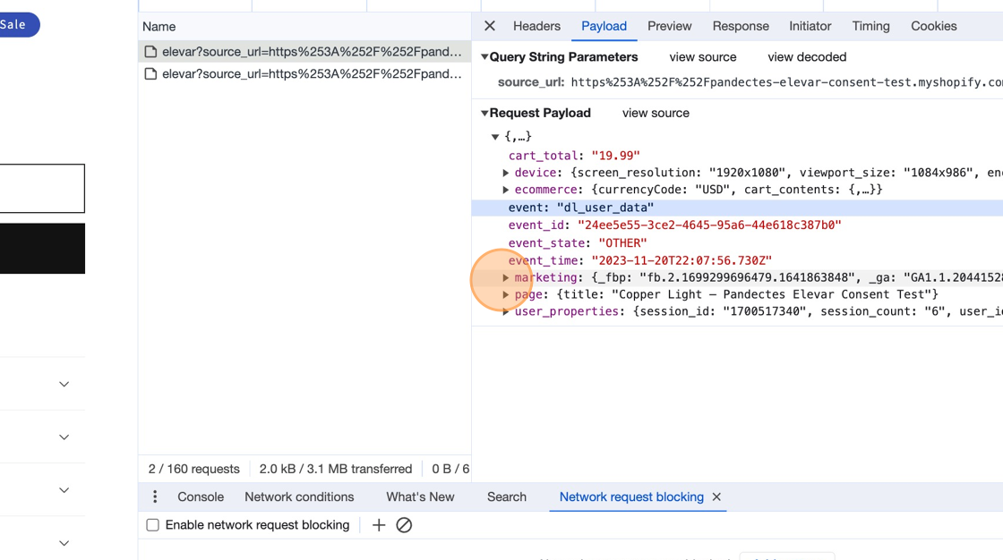The width and height of the screenshot is (1003, 560).
Task: Expand the second accordion chevron on page
Action: (64, 437)
